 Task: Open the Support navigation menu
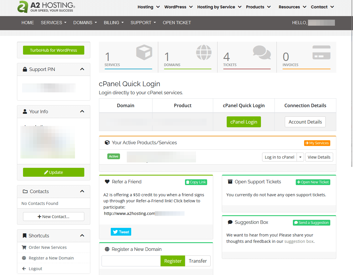pyautogui.click(x=143, y=23)
